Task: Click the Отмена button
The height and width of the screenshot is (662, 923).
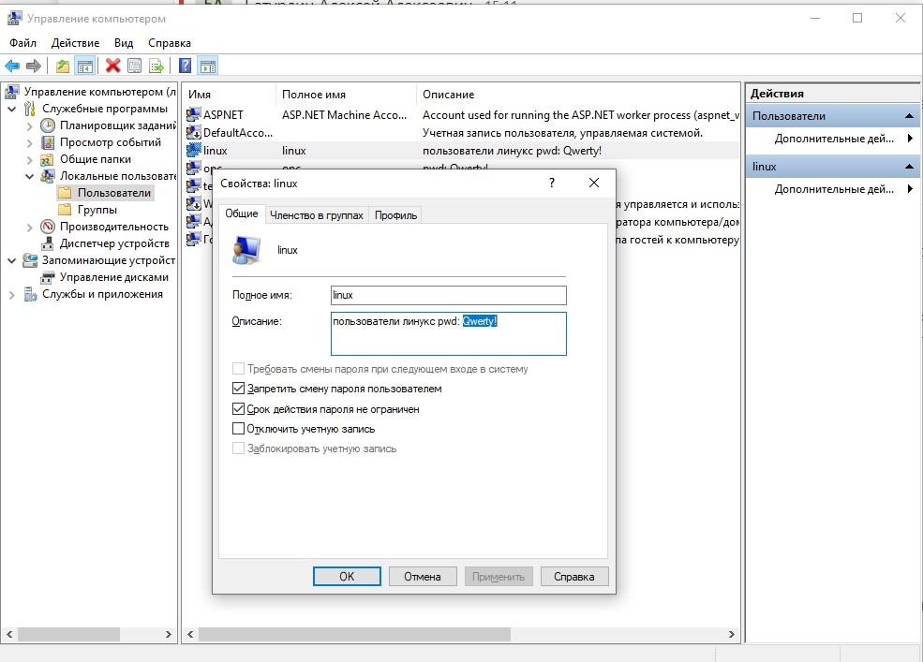Action: click(x=422, y=577)
